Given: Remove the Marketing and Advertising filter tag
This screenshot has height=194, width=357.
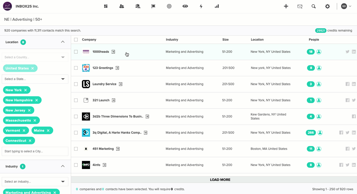Looking at the screenshot, I should (55, 192).
